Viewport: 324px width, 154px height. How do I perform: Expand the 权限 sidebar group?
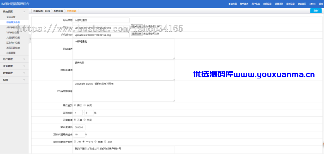(14, 80)
